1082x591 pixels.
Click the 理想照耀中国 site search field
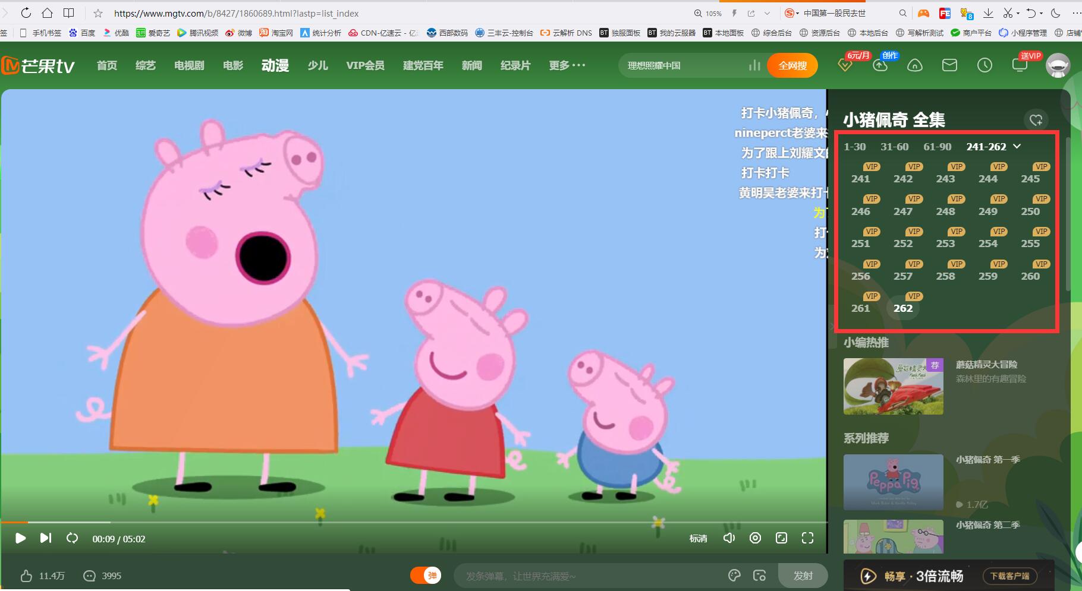[x=684, y=65]
